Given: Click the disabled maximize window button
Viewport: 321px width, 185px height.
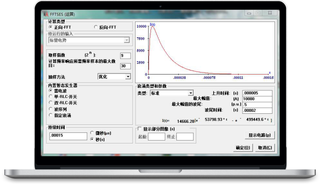Looking at the screenshot, I should click(258, 13).
